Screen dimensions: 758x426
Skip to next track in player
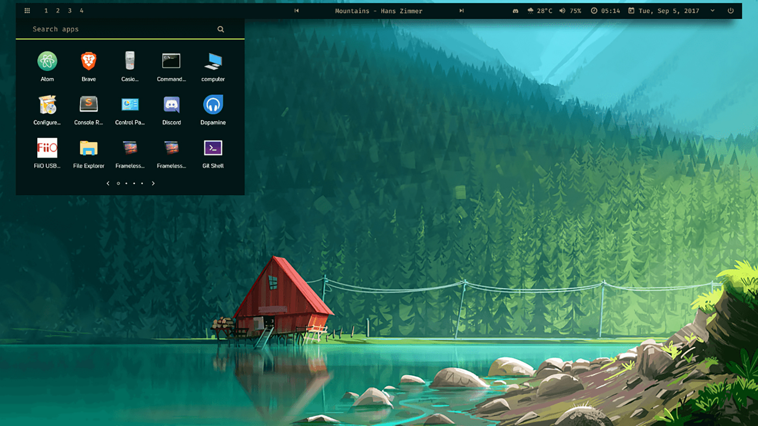click(x=459, y=10)
